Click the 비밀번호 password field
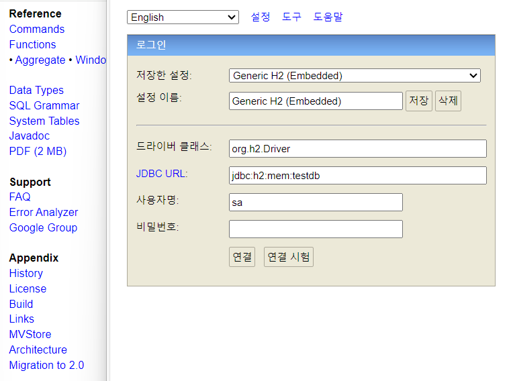 316,229
